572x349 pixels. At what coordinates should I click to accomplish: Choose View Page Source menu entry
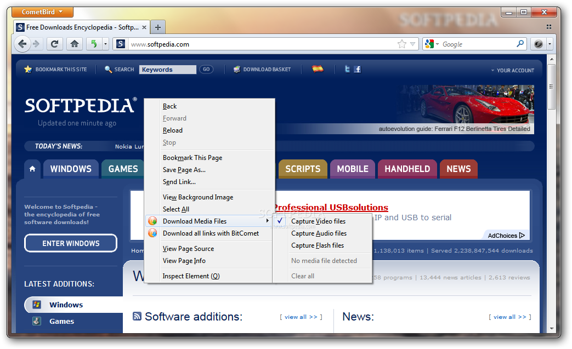point(209,249)
